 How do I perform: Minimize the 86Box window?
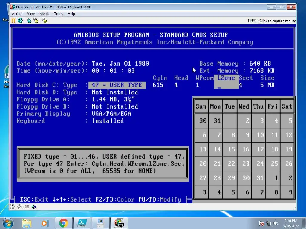click(x=271, y=7)
